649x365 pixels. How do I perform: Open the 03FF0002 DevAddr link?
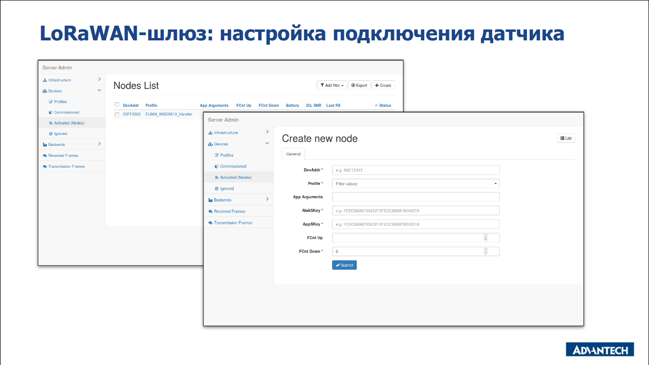point(132,114)
